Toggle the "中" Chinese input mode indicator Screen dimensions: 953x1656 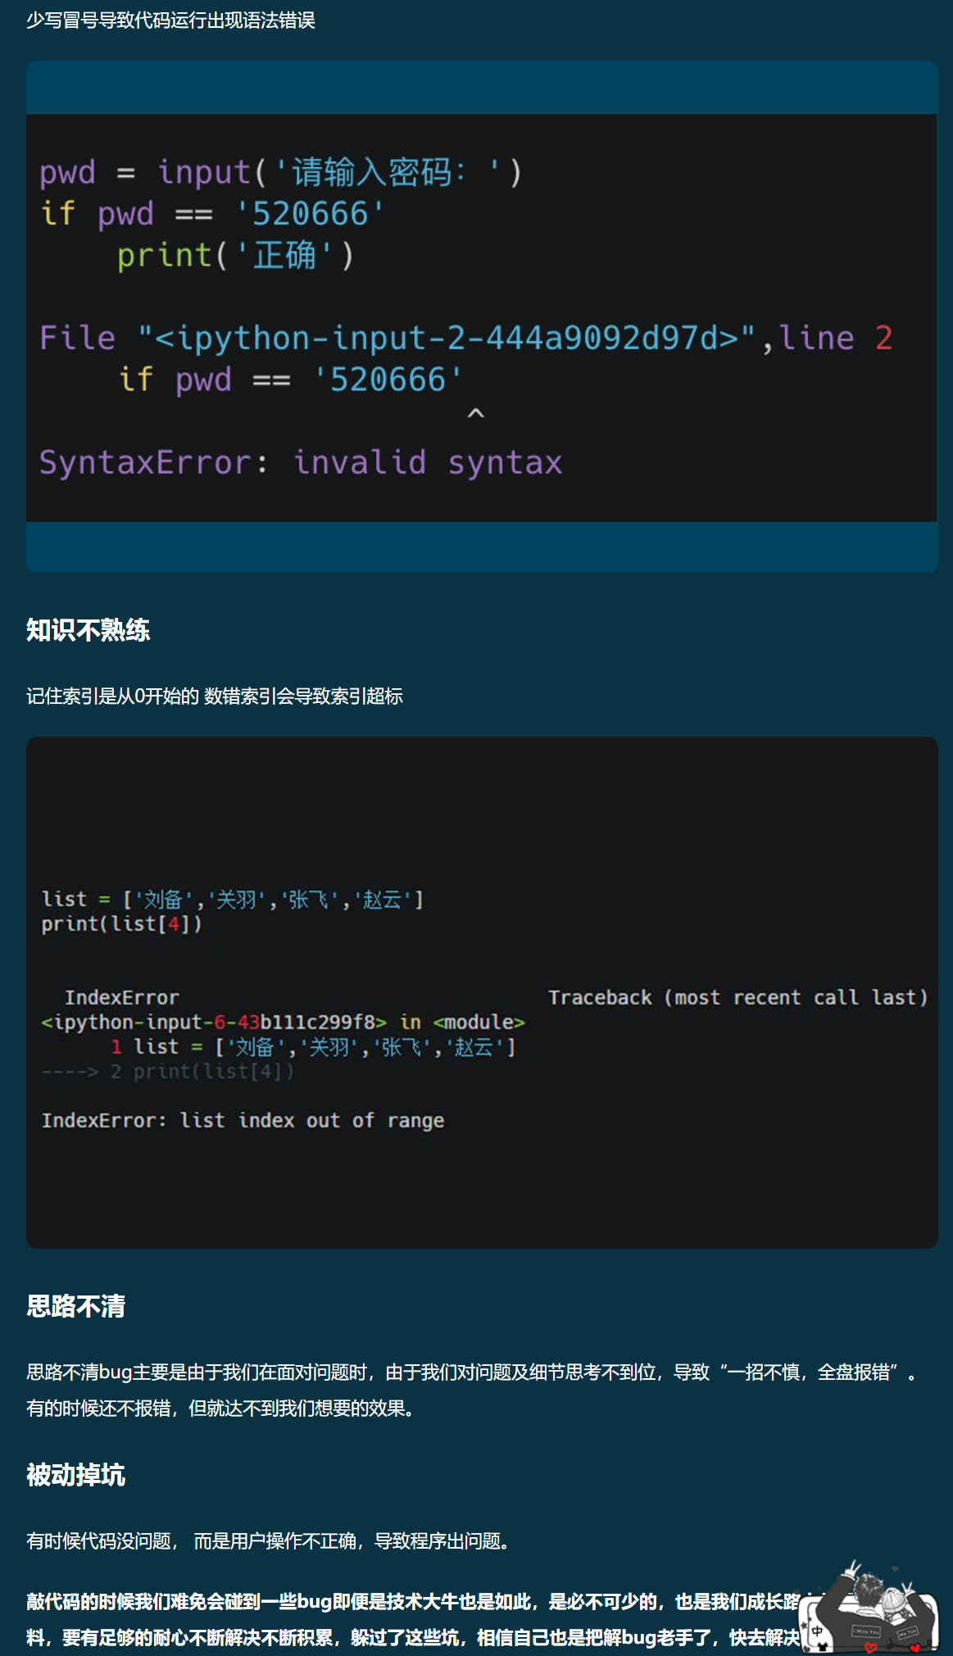tap(817, 1631)
